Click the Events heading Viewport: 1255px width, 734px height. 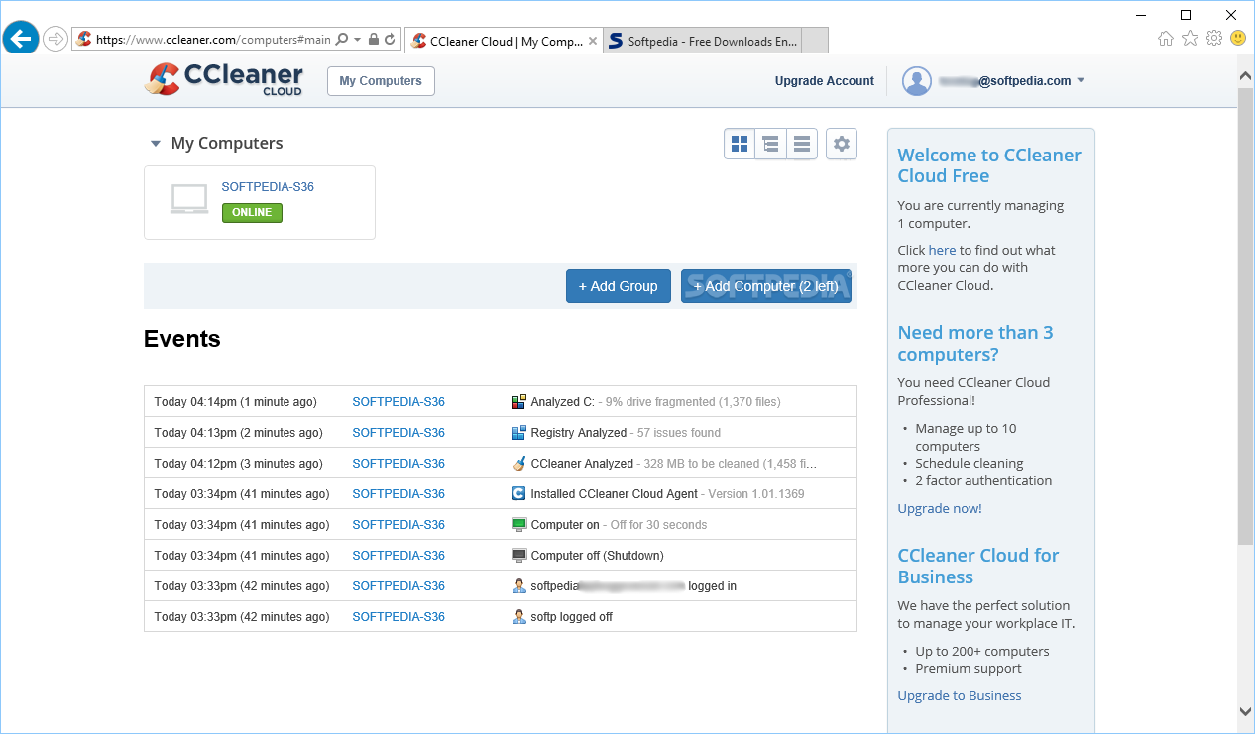(x=182, y=339)
